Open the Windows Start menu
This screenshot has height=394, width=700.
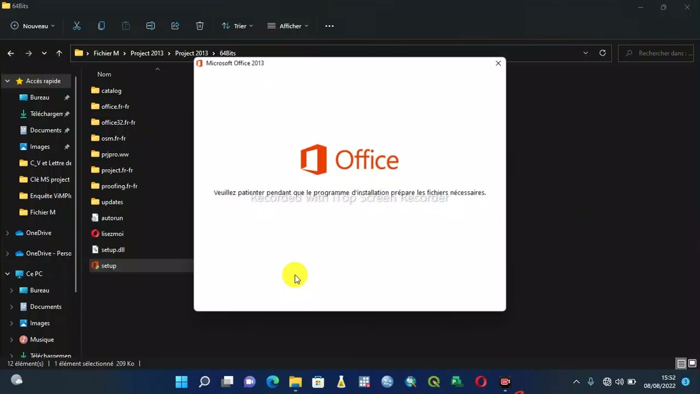click(182, 381)
